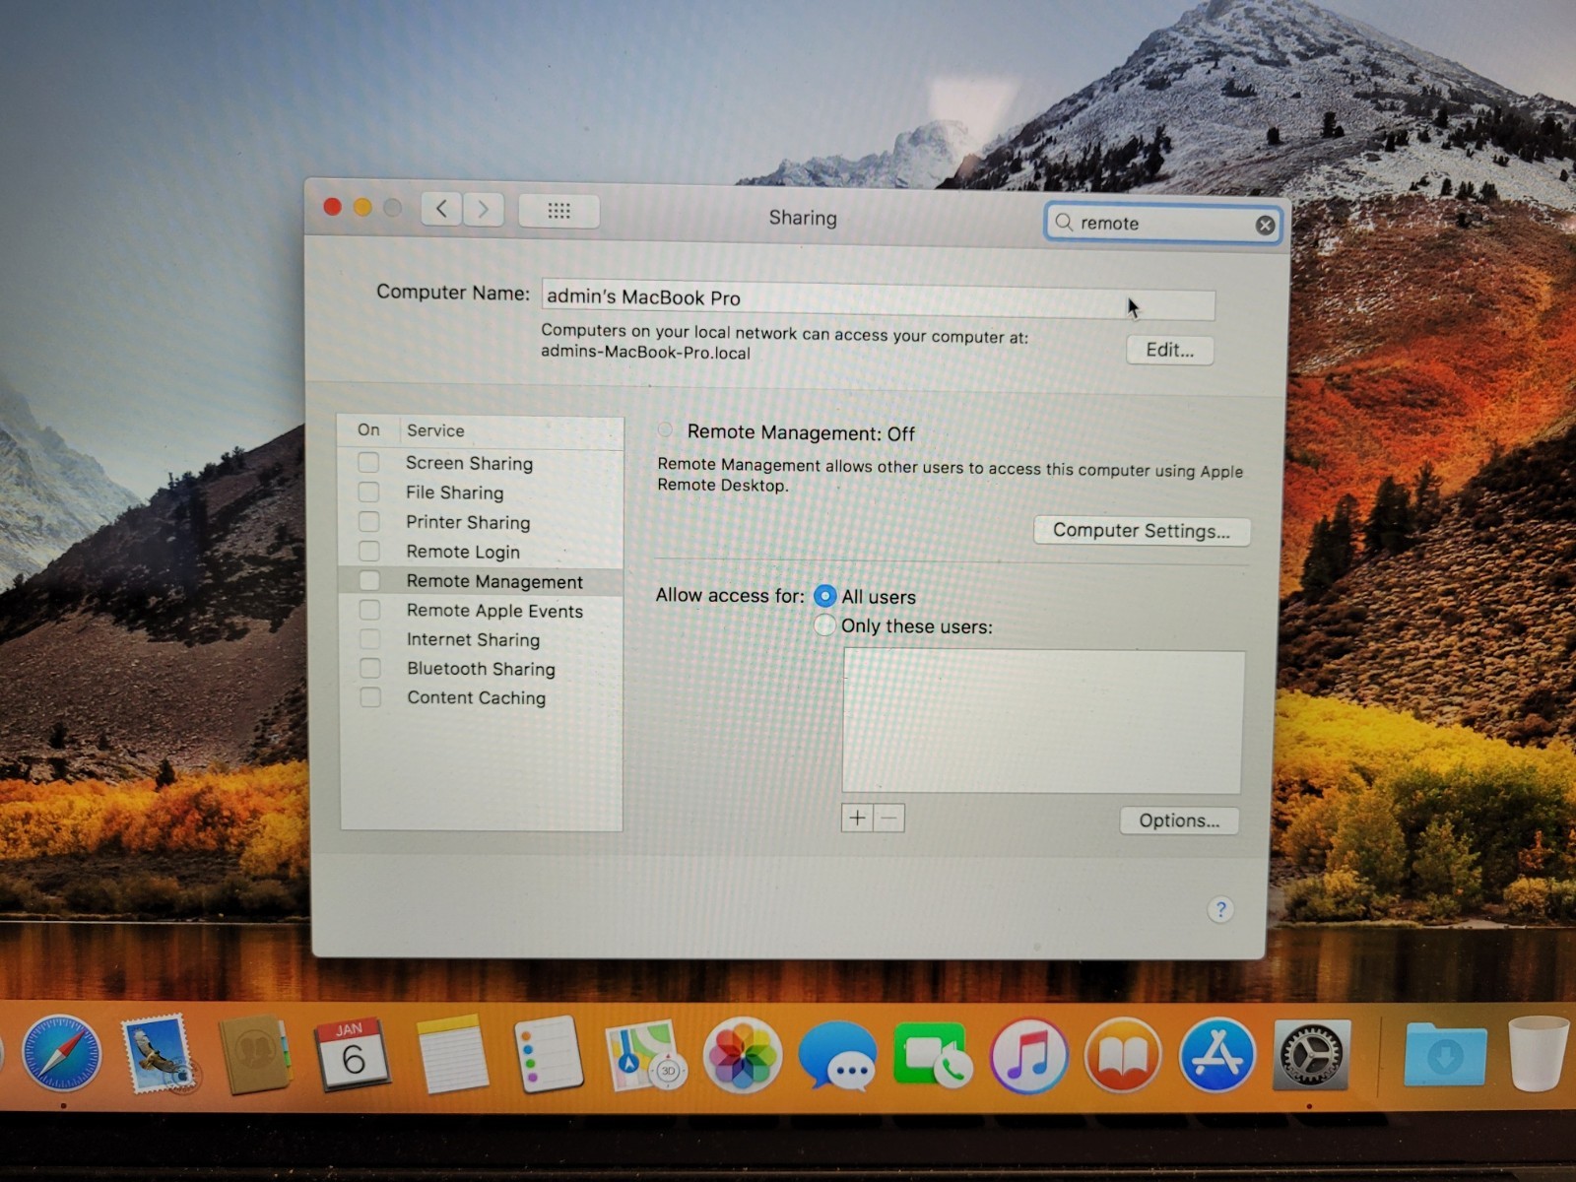Turn on the Remote Login checkbox
The height and width of the screenshot is (1182, 1576).
(368, 551)
